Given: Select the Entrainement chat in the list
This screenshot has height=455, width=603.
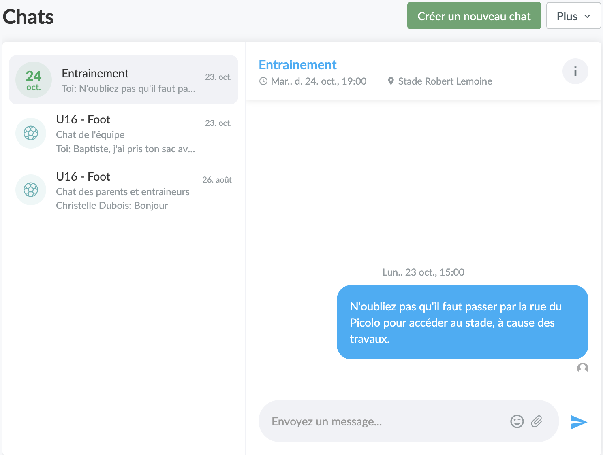Looking at the screenshot, I should coord(124,80).
